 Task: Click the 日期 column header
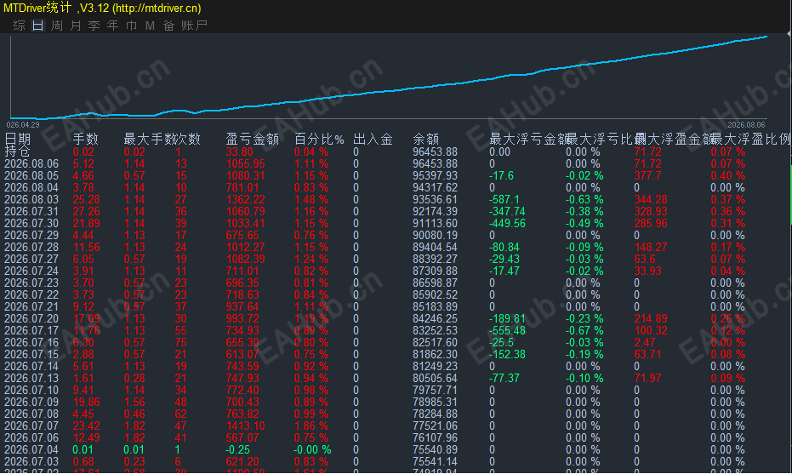18,139
